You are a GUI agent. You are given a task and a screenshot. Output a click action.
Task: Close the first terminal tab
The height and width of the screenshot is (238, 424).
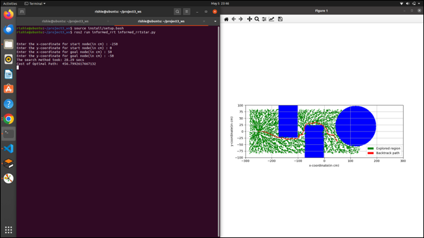pos(108,21)
